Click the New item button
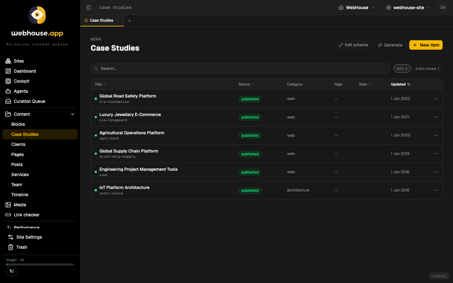The width and height of the screenshot is (453, 283). pyautogui.click(x=426, y=45)
